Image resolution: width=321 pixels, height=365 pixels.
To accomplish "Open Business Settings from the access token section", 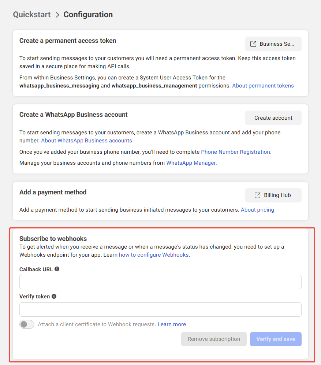I will tap(273, 44).
